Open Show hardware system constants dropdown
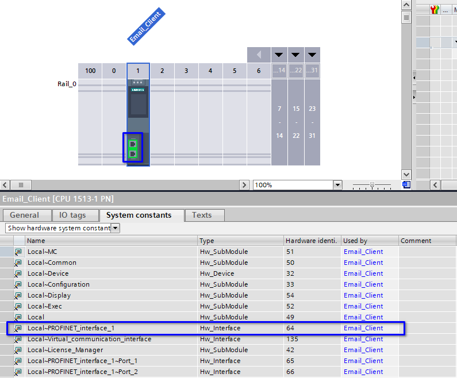Viewport: 457px width, 378px height. point(116,228)
